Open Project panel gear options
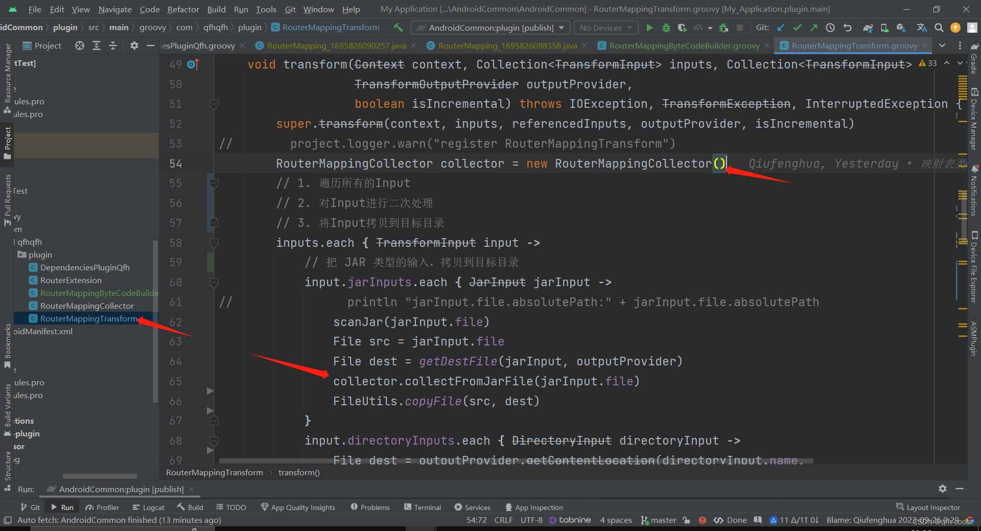This screenshot has width=981, height=531. point(134,45)
